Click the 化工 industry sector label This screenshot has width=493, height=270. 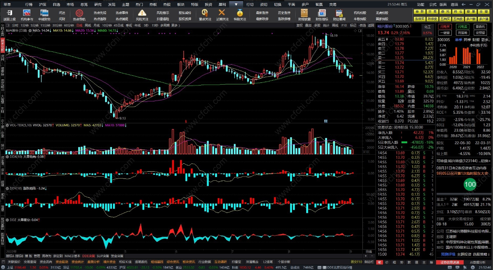pos(427,27)
